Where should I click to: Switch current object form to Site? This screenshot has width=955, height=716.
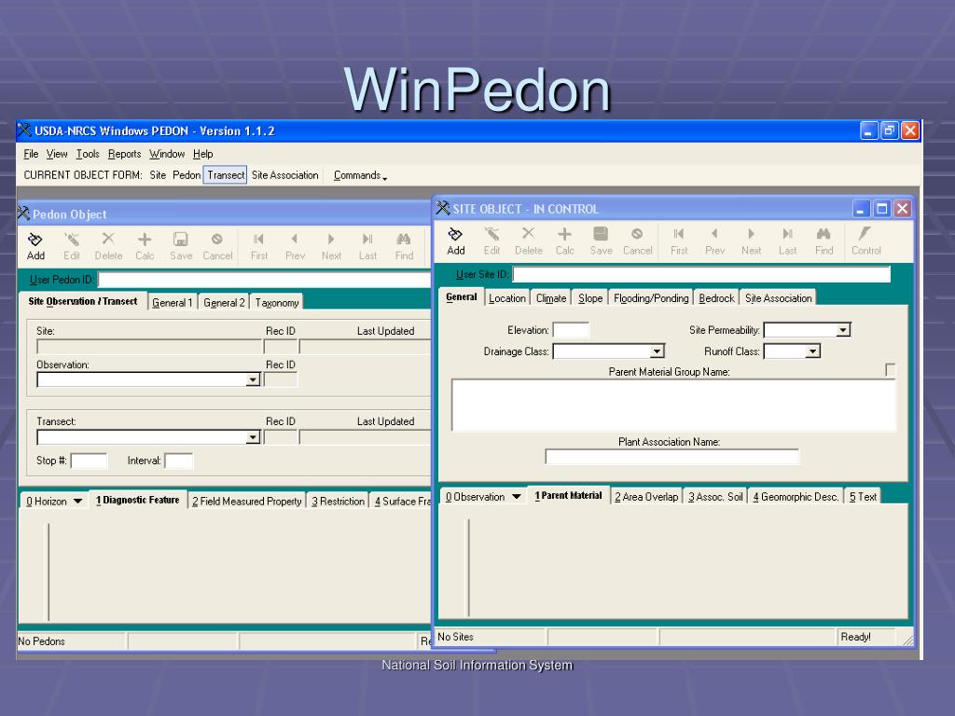click(158, 175)
